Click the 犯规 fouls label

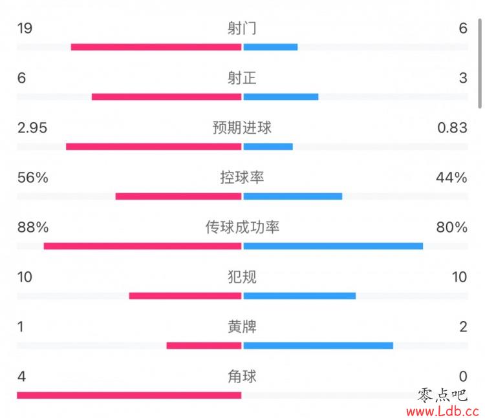(242, 277)
